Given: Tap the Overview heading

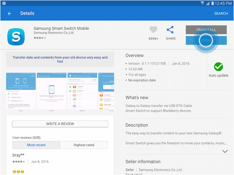Looking at the screenshot, I should tap(135, 56).
